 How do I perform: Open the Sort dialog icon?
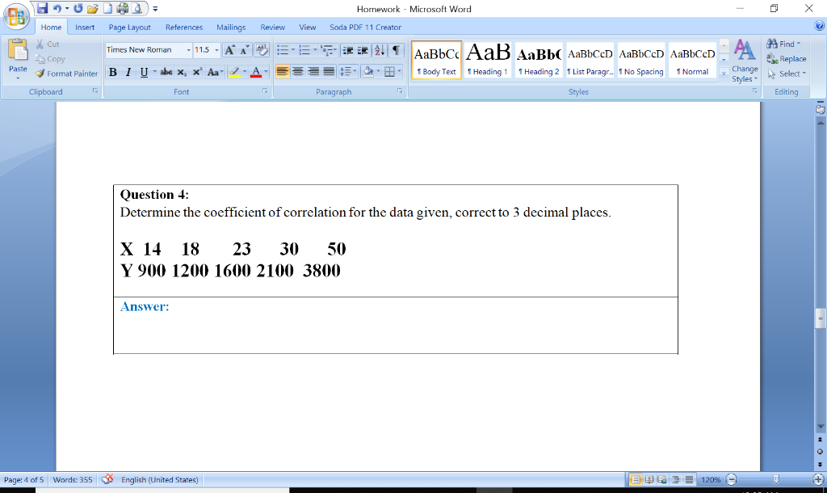click(x=378, y=49)
